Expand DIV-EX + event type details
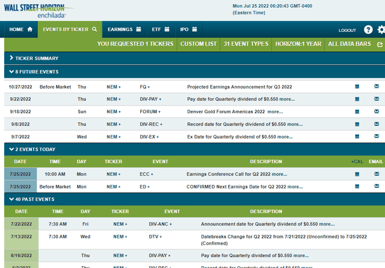This screenshot has width=385, height=268. (149, 137)
